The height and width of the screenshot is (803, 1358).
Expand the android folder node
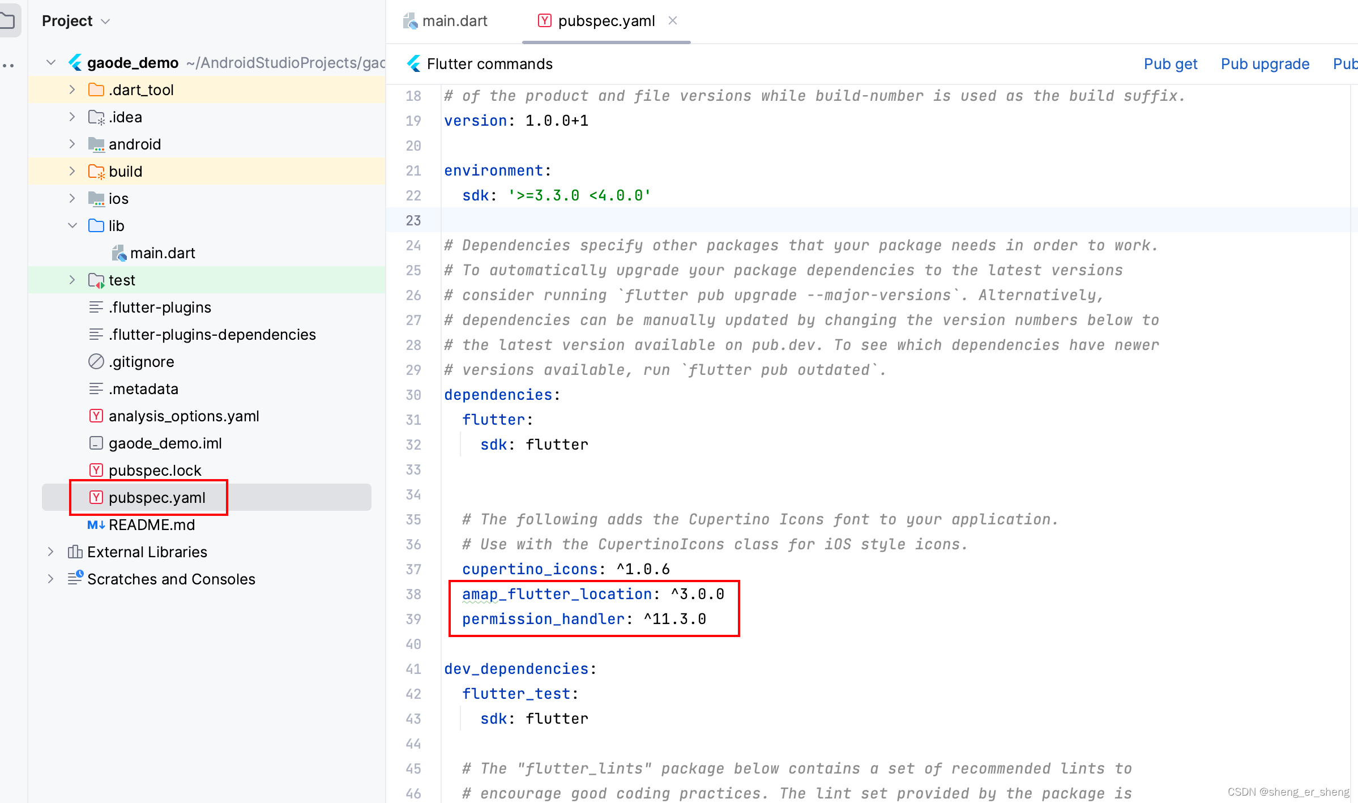tap(72, 144)
